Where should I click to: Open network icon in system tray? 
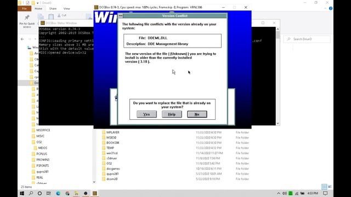pyautogui.click(x=297, y=193)
